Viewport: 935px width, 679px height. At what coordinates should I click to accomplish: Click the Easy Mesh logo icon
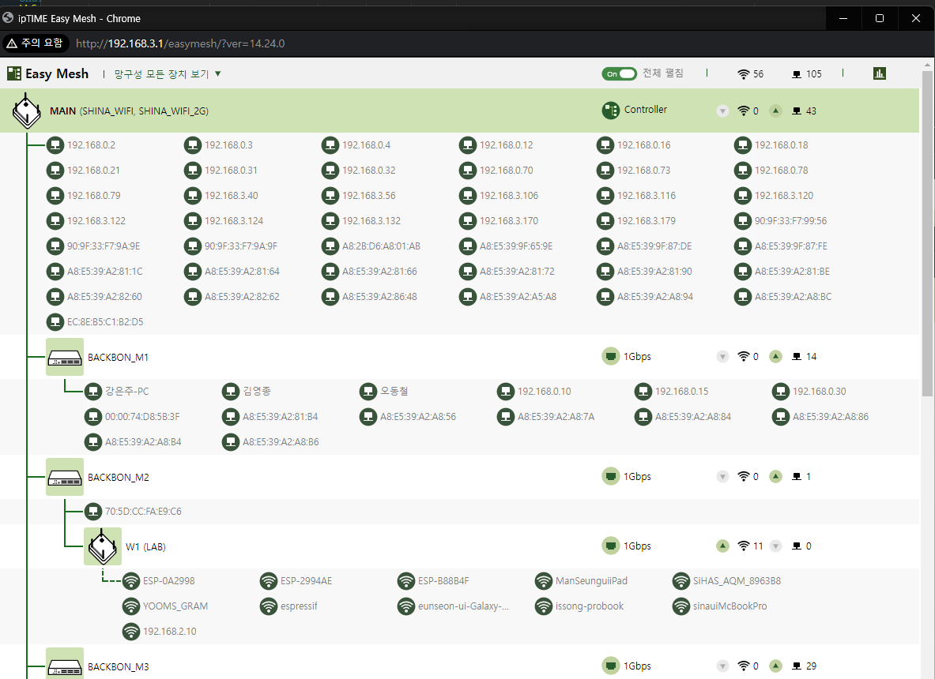(x=13, y=73)
